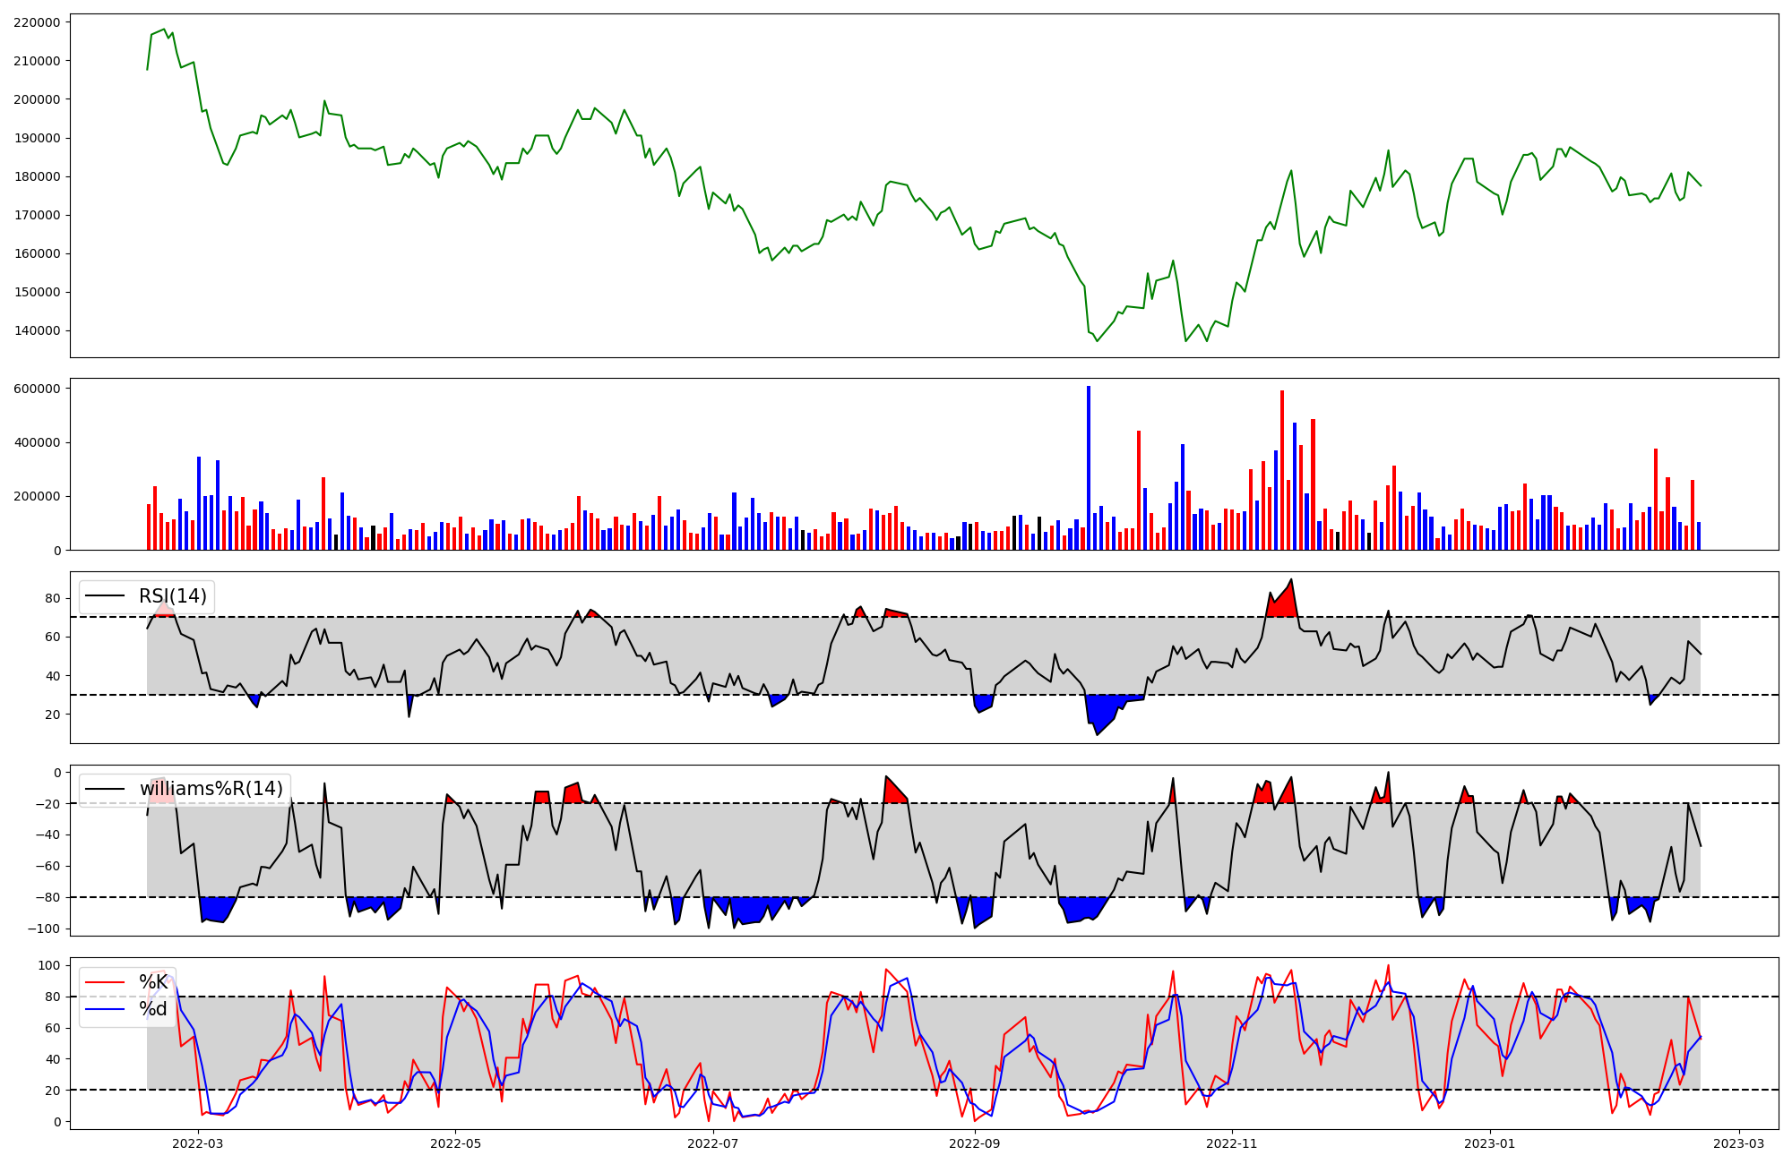Click the %d legend label
The width and height of the screenshot is (1792, 1164).
(x=153, y=1009)
